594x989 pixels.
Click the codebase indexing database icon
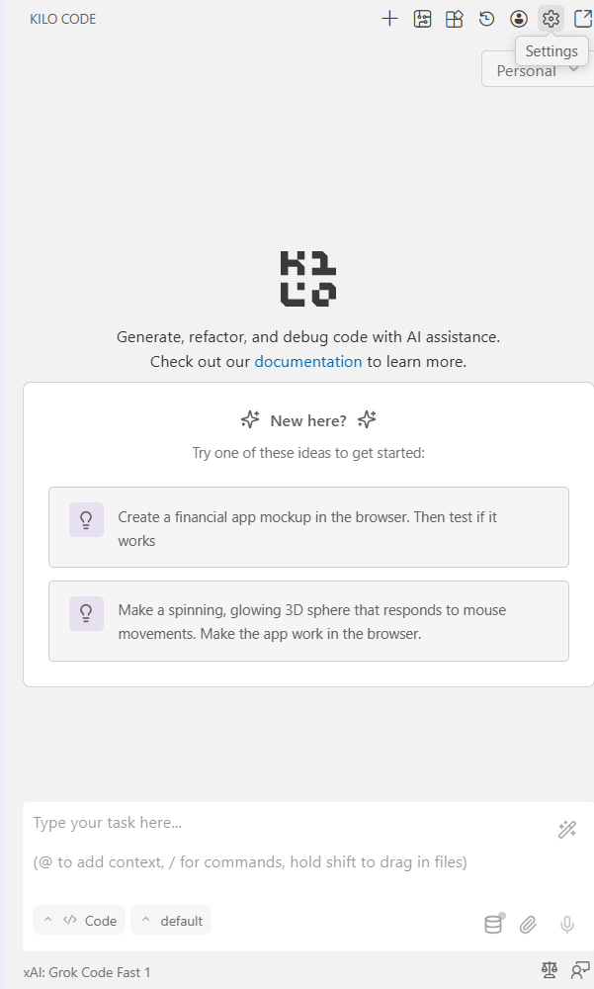(493, 925)
